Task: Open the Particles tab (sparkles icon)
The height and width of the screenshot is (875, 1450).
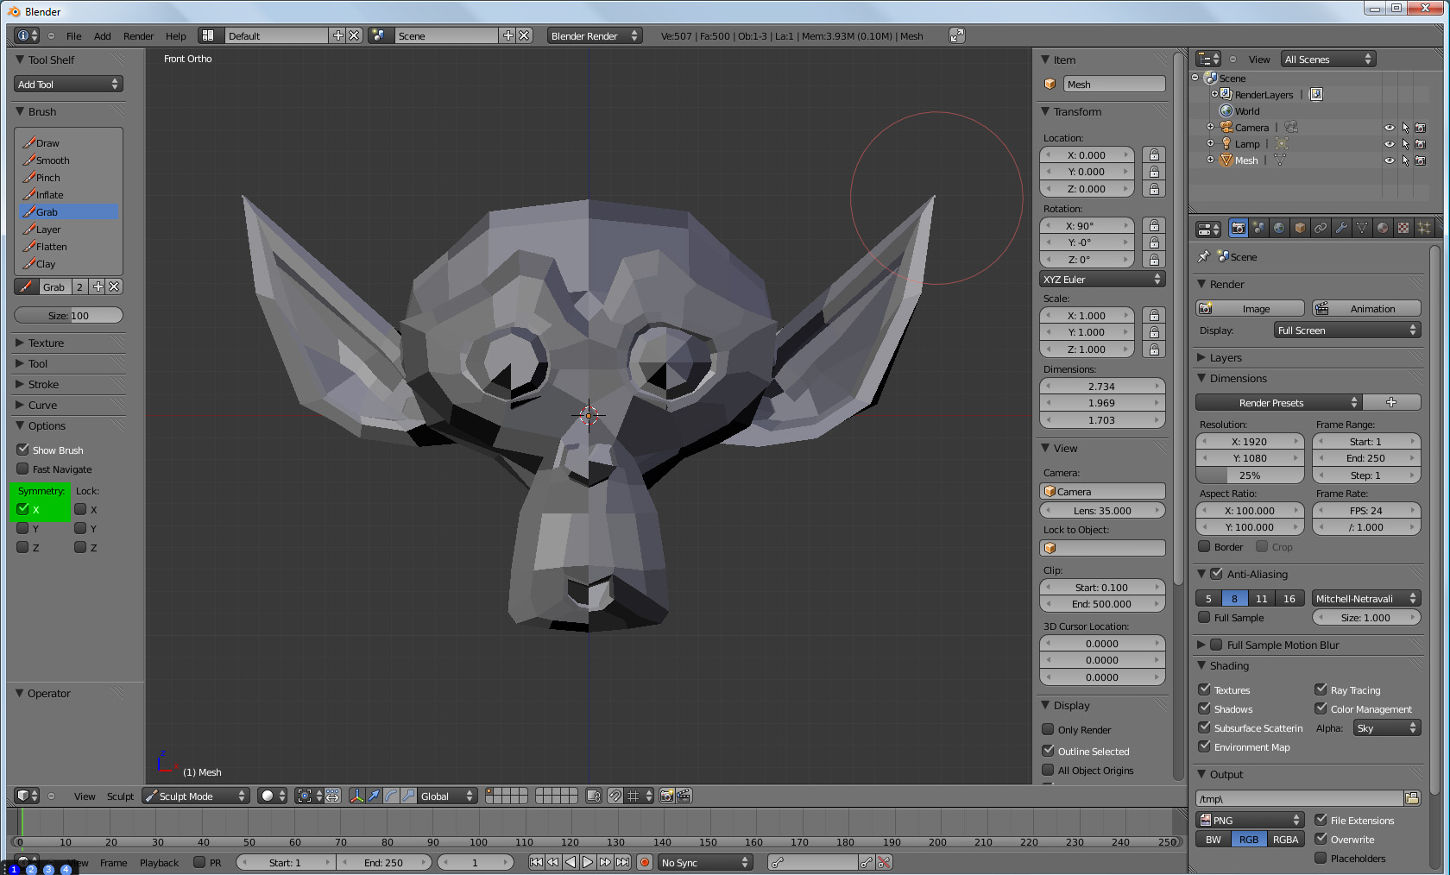Action: coord(1424,228)
